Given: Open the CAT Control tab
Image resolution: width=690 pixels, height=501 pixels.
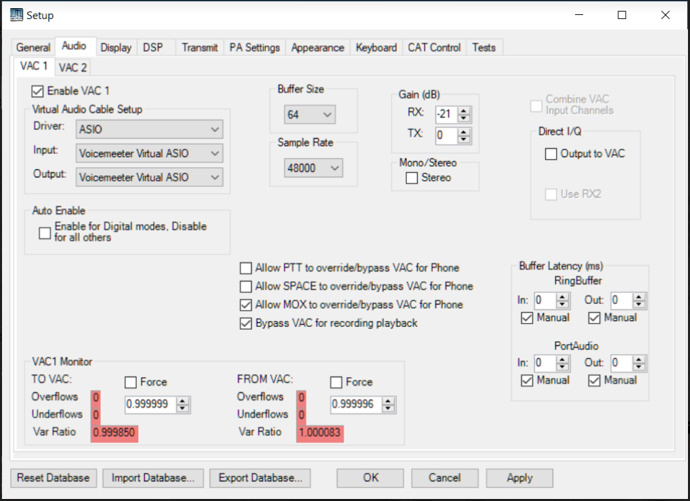Looking at the screenshot, I should pos(434,47).
